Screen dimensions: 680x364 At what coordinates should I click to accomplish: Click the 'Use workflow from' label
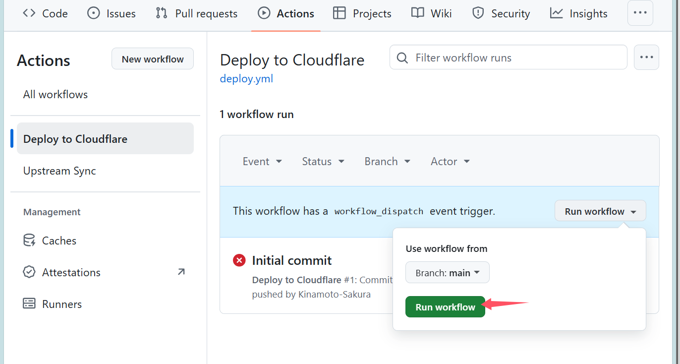pyautogui.click(x=447, y=248)
